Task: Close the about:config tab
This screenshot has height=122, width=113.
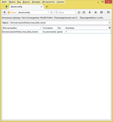Action: (41, 7)
